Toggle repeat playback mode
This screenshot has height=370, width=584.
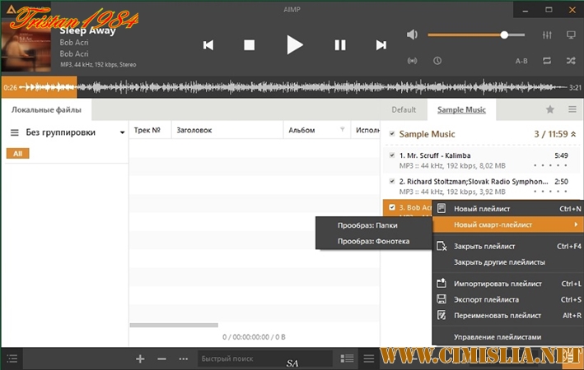(547, 61)
